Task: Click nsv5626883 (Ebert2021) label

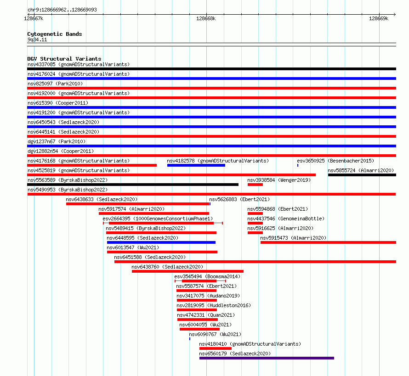Action: tap(239, 199)
